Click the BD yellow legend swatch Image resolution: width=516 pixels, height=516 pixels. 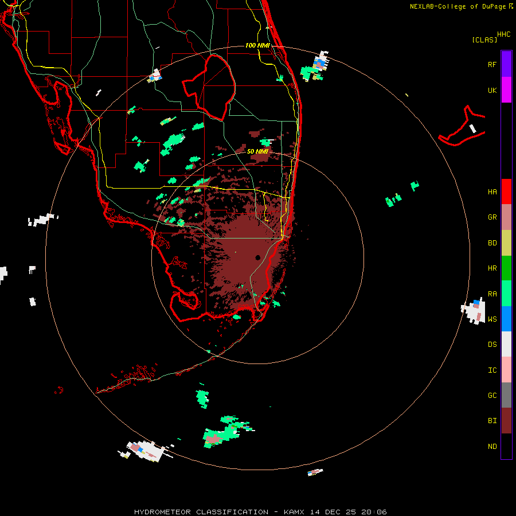506,243
